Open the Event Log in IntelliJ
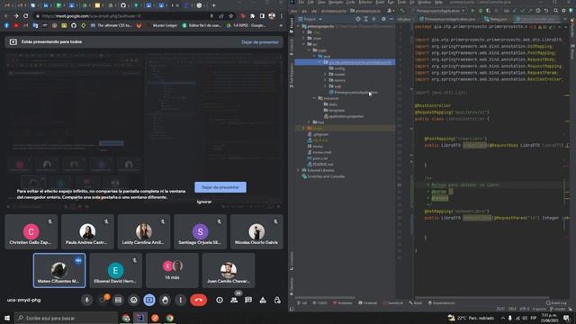 [556, 303]
